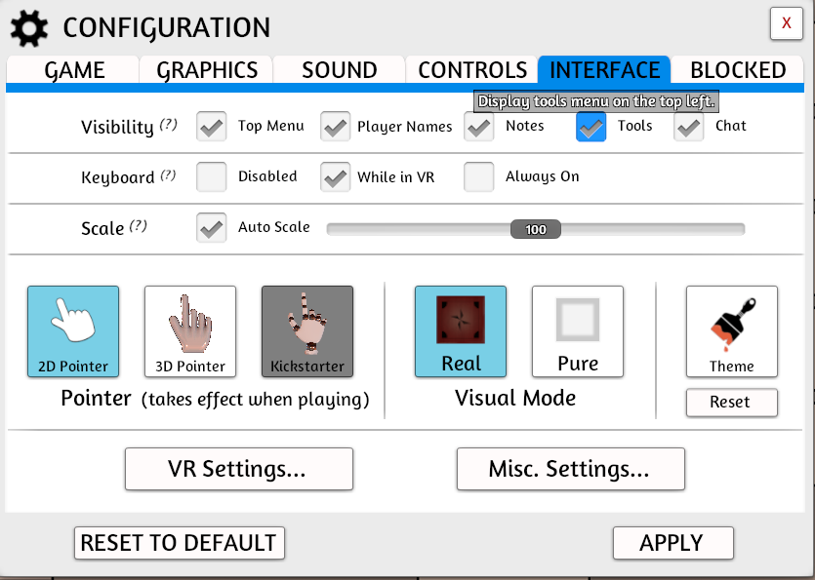The height and width of the screenshot is (580, 815).
Task: Show help for Keyboard (?)
Action: [168, 175]
